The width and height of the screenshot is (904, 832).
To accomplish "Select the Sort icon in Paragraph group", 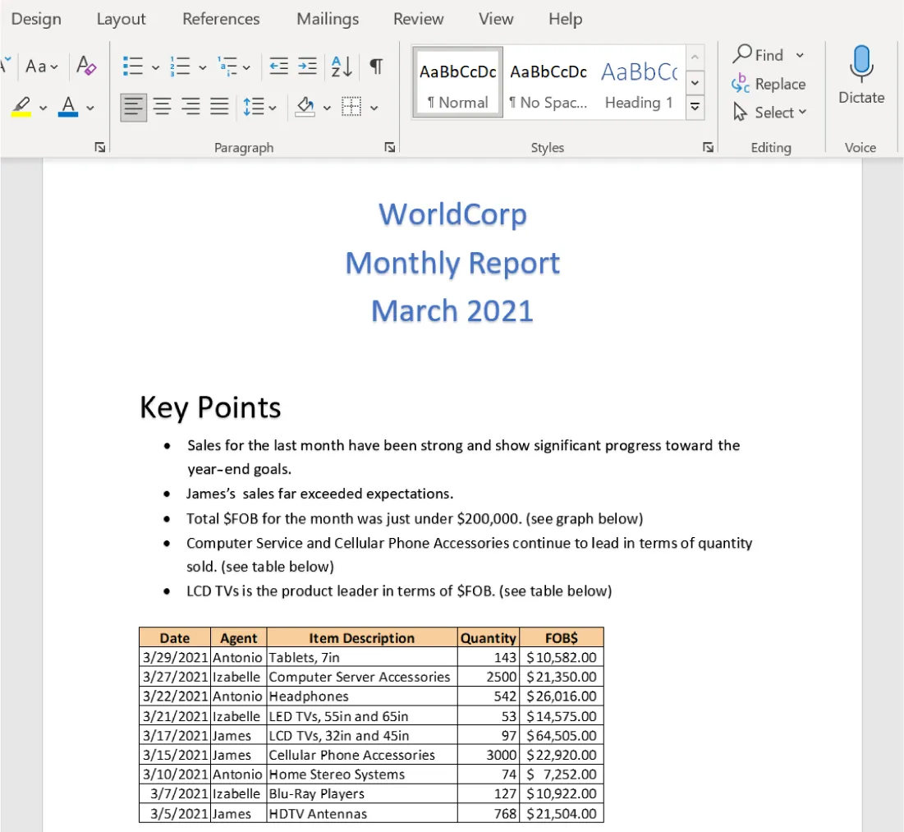I will 342,67.
